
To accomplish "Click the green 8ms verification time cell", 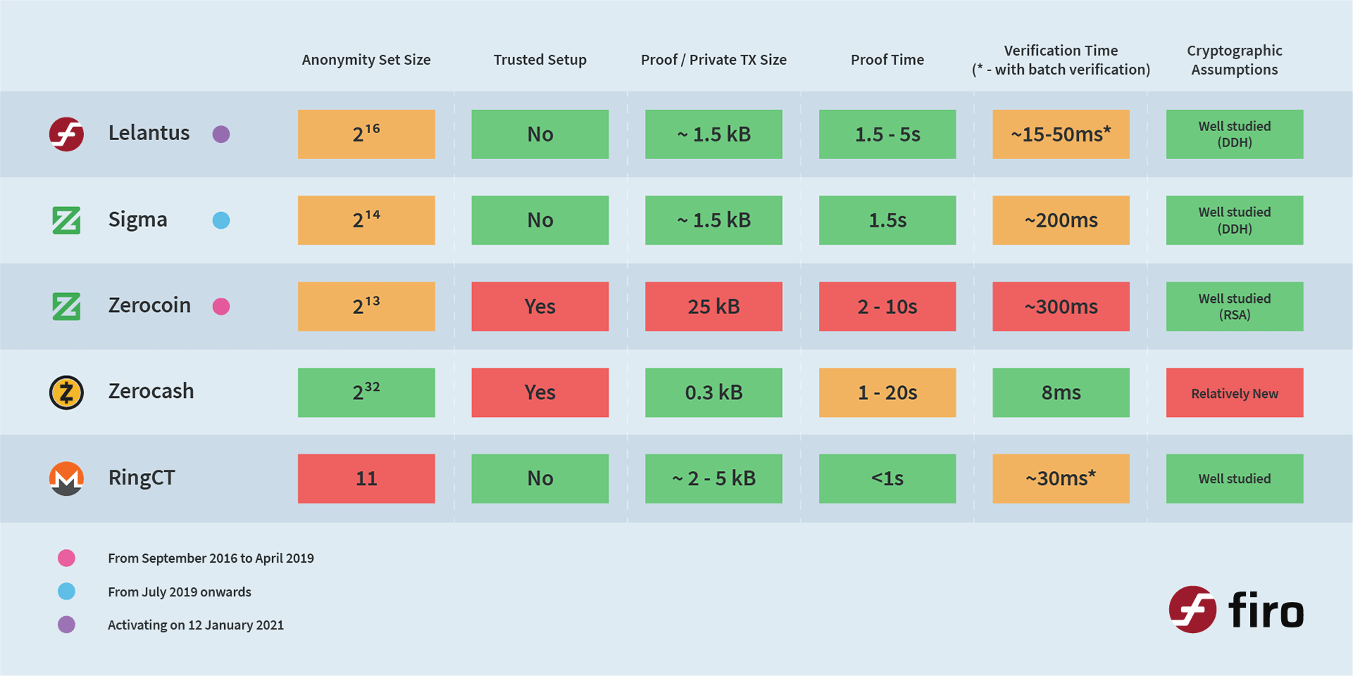I will coord(1061,392).
